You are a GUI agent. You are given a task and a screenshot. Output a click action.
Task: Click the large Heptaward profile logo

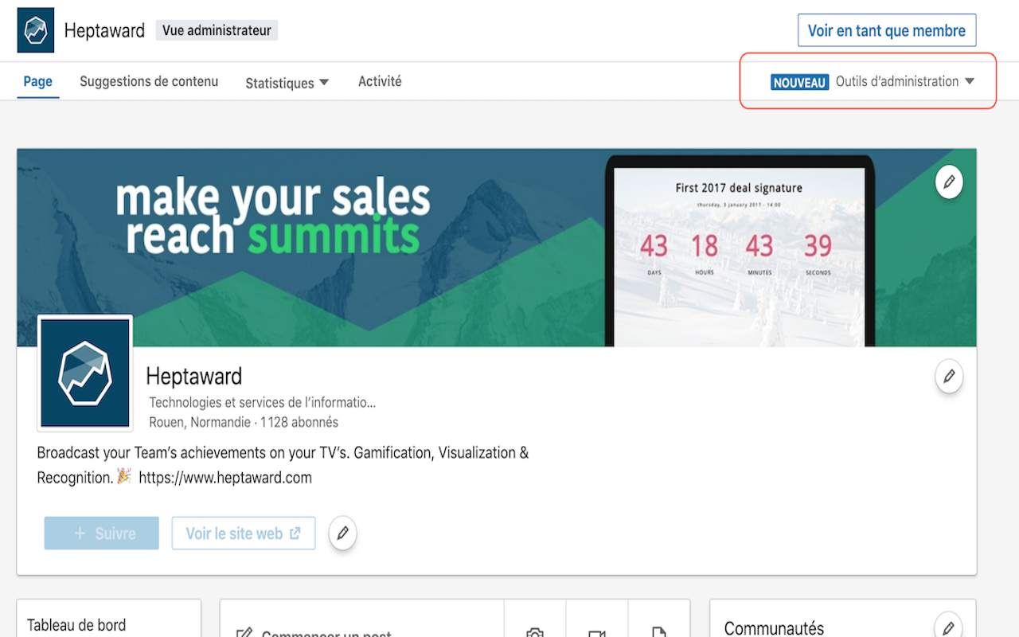coord(85,373)
